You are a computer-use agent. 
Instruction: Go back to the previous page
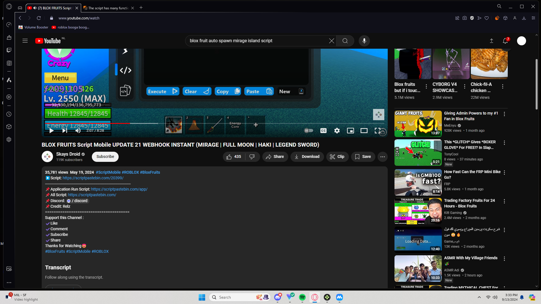[x=20, y=18]
